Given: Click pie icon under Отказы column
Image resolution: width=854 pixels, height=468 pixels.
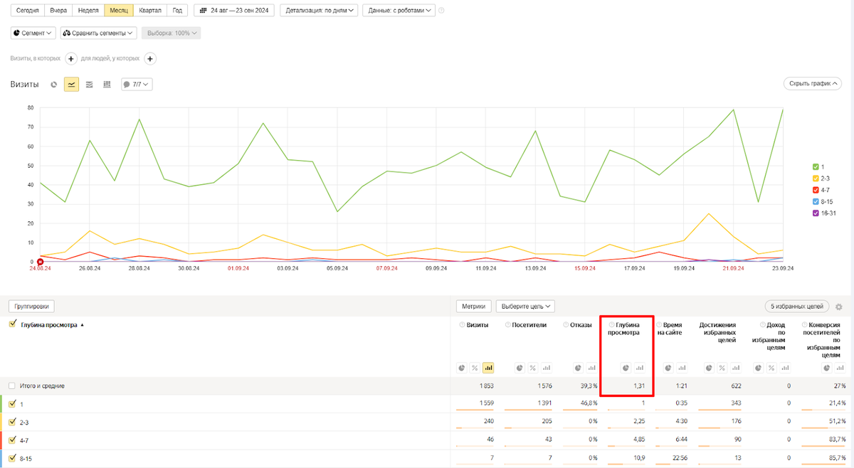Looking at the screenshot, I should coord(579,368).
